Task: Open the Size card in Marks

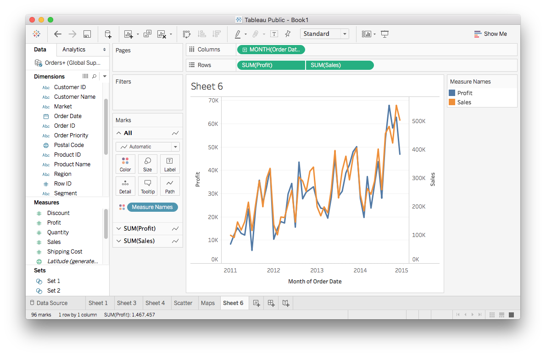Action: (148, 164)
